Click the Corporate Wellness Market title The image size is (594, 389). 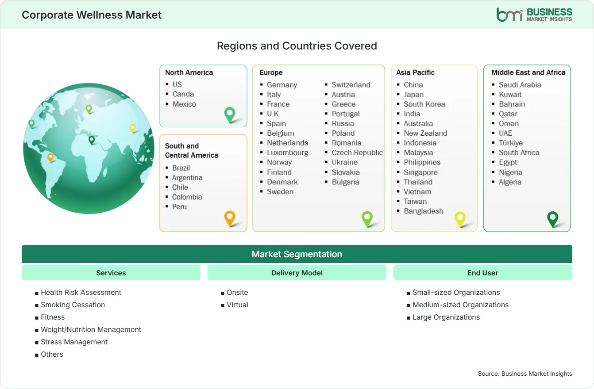tap(92, 15)
